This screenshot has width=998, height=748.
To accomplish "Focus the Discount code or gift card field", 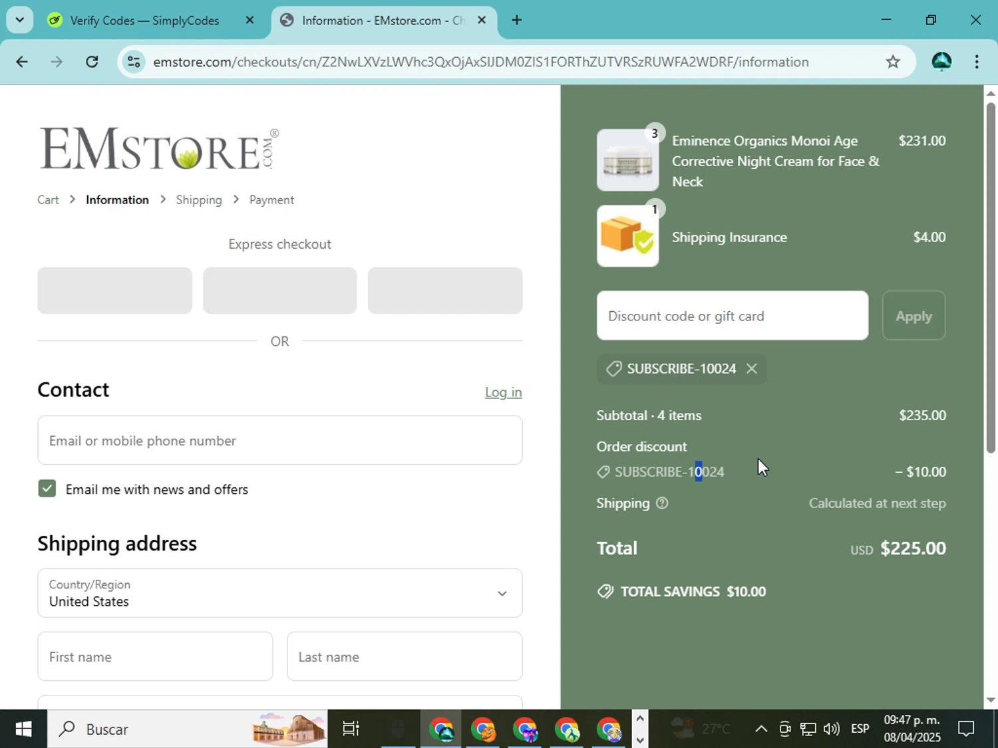I will tap(733, 316).
